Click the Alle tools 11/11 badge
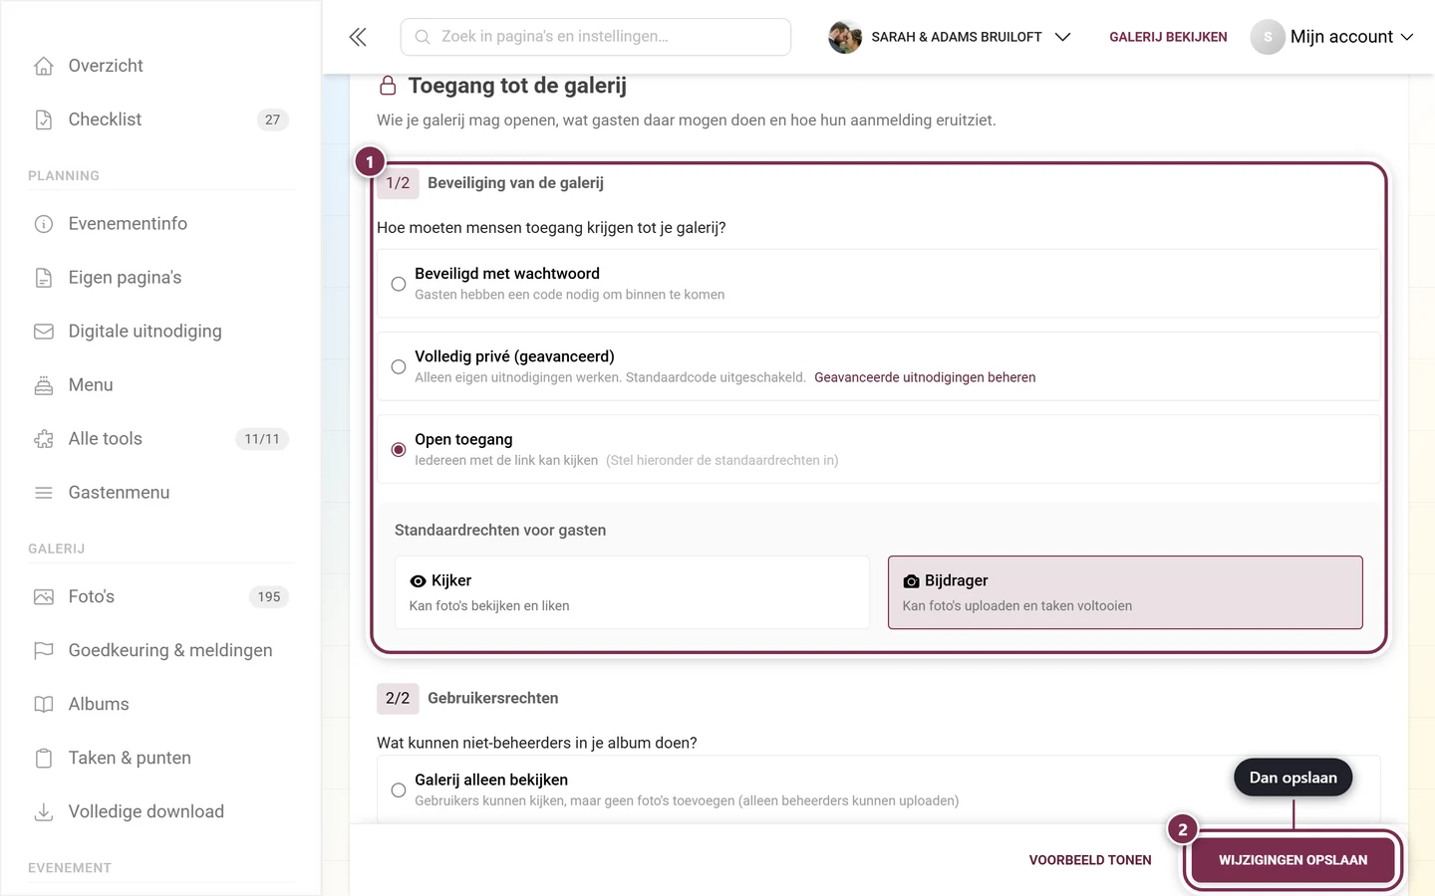Screen dimensions: 1435x896 pos(262,439)
